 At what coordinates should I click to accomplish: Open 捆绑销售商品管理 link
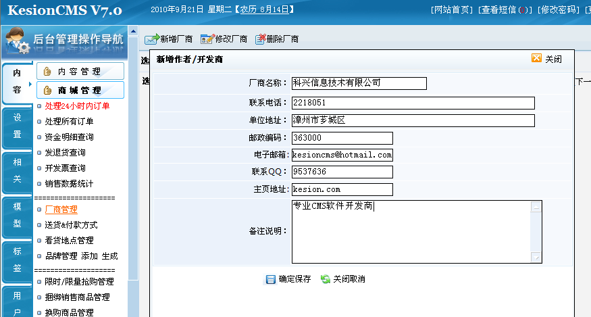pos(77,297)
